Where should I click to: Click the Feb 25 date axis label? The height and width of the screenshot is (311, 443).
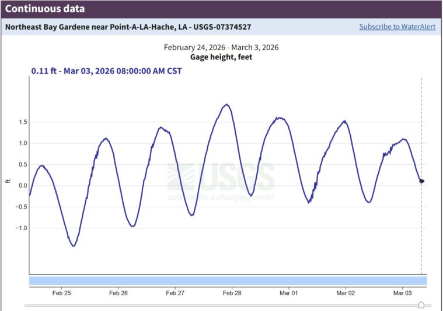61,293
